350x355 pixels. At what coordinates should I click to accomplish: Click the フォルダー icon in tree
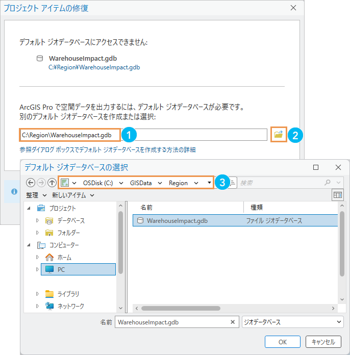[49, 233]
